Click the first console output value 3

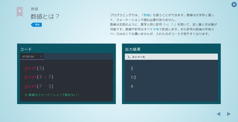point(132,69)
